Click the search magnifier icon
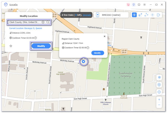Image resolution: width=167 pixels, height=113 pixels. [48, 22]
